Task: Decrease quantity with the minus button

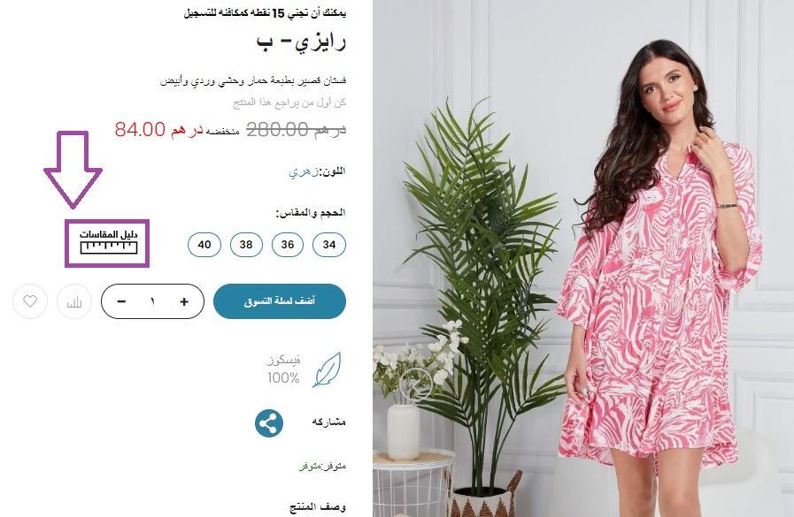Action: [x=121, y=301]
